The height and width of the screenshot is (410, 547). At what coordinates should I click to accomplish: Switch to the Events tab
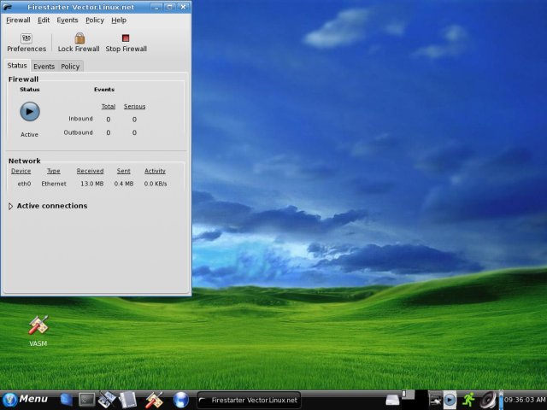[44, 67]
